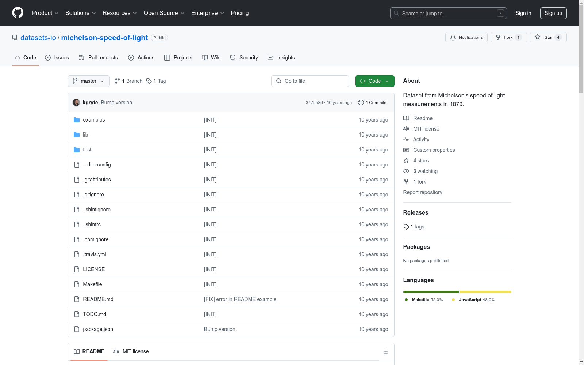Open the examples folder icon

click(x=77, y=120)
